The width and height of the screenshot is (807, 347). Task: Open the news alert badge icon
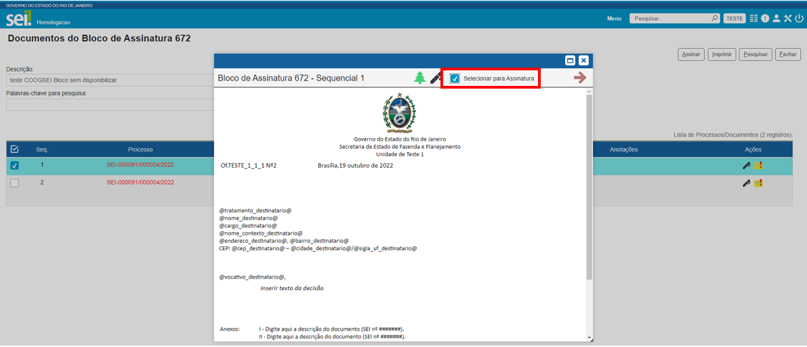point(765,18)
